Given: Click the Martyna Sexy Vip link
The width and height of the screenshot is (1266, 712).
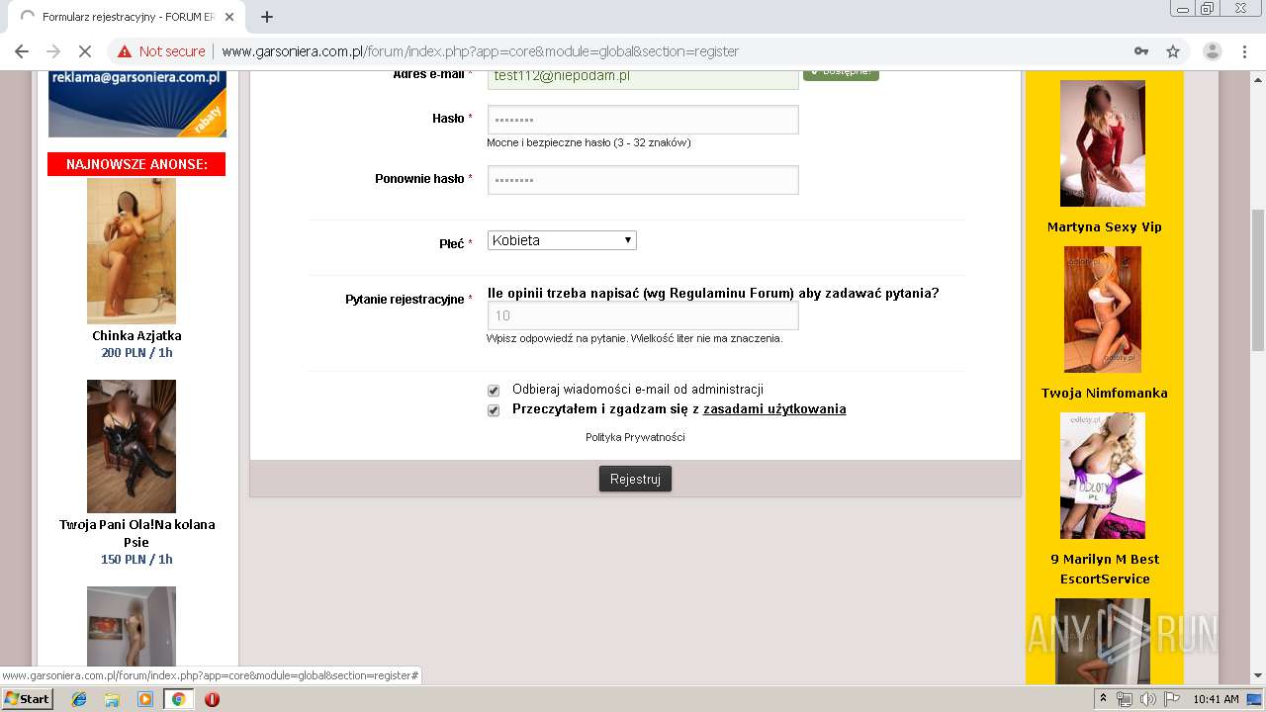Looking at the screenshot, I should tap(1104, 227).
